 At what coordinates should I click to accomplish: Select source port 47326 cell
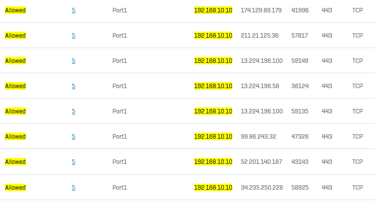coord(300,137)
